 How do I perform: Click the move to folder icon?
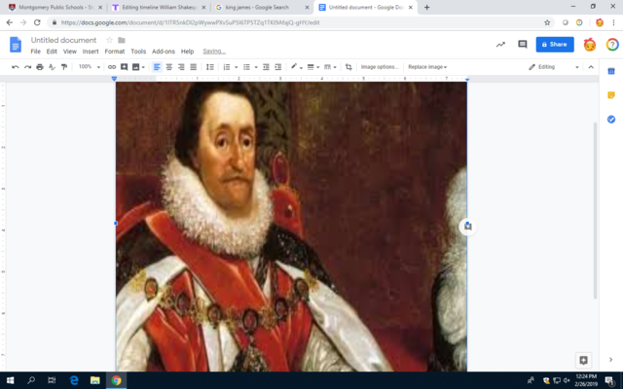coord(122,40)
